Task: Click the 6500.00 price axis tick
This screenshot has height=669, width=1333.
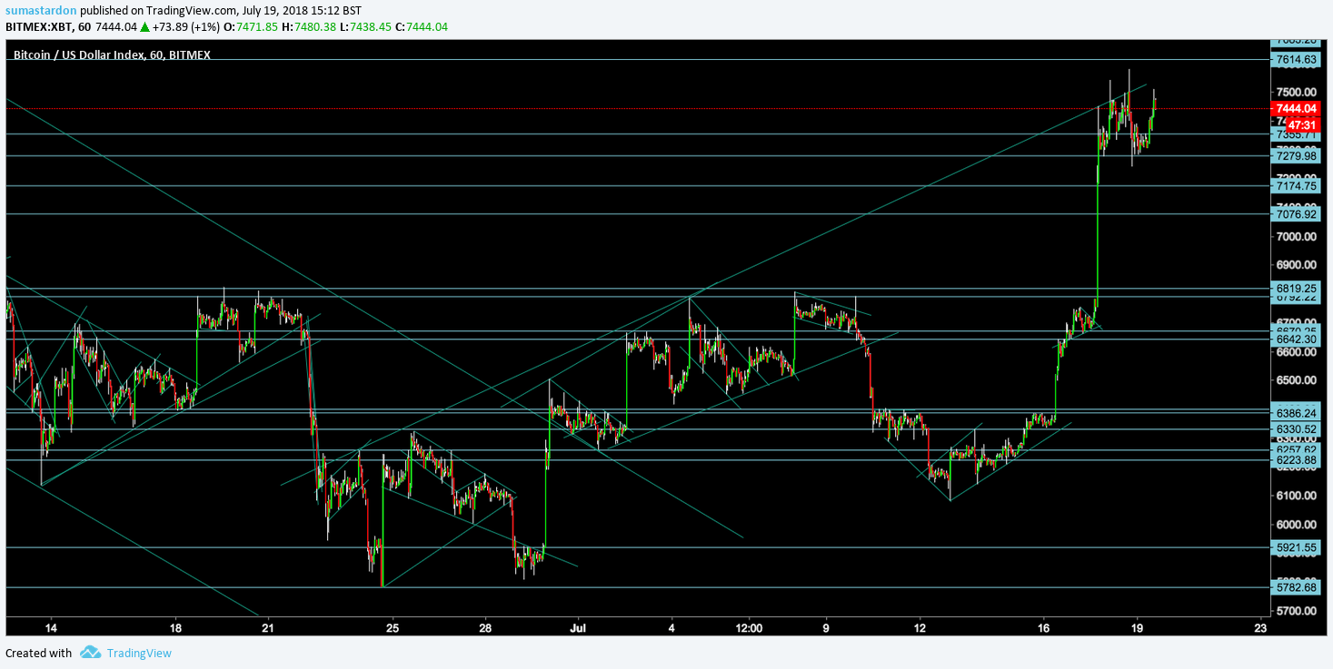Action: click(x=1296, y=380)
